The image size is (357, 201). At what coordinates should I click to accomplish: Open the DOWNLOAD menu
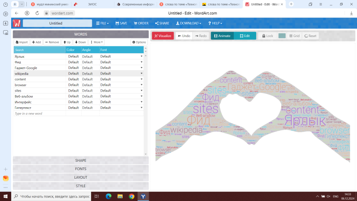189,23
